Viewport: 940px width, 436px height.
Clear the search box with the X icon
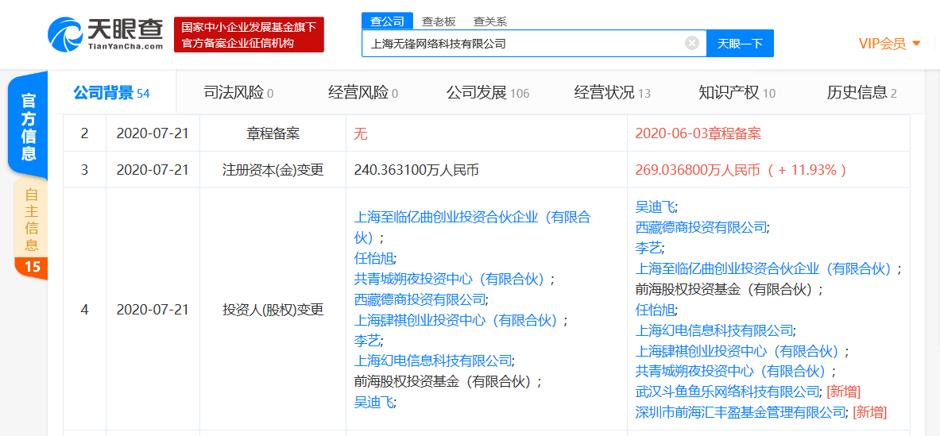pos(692,43)
